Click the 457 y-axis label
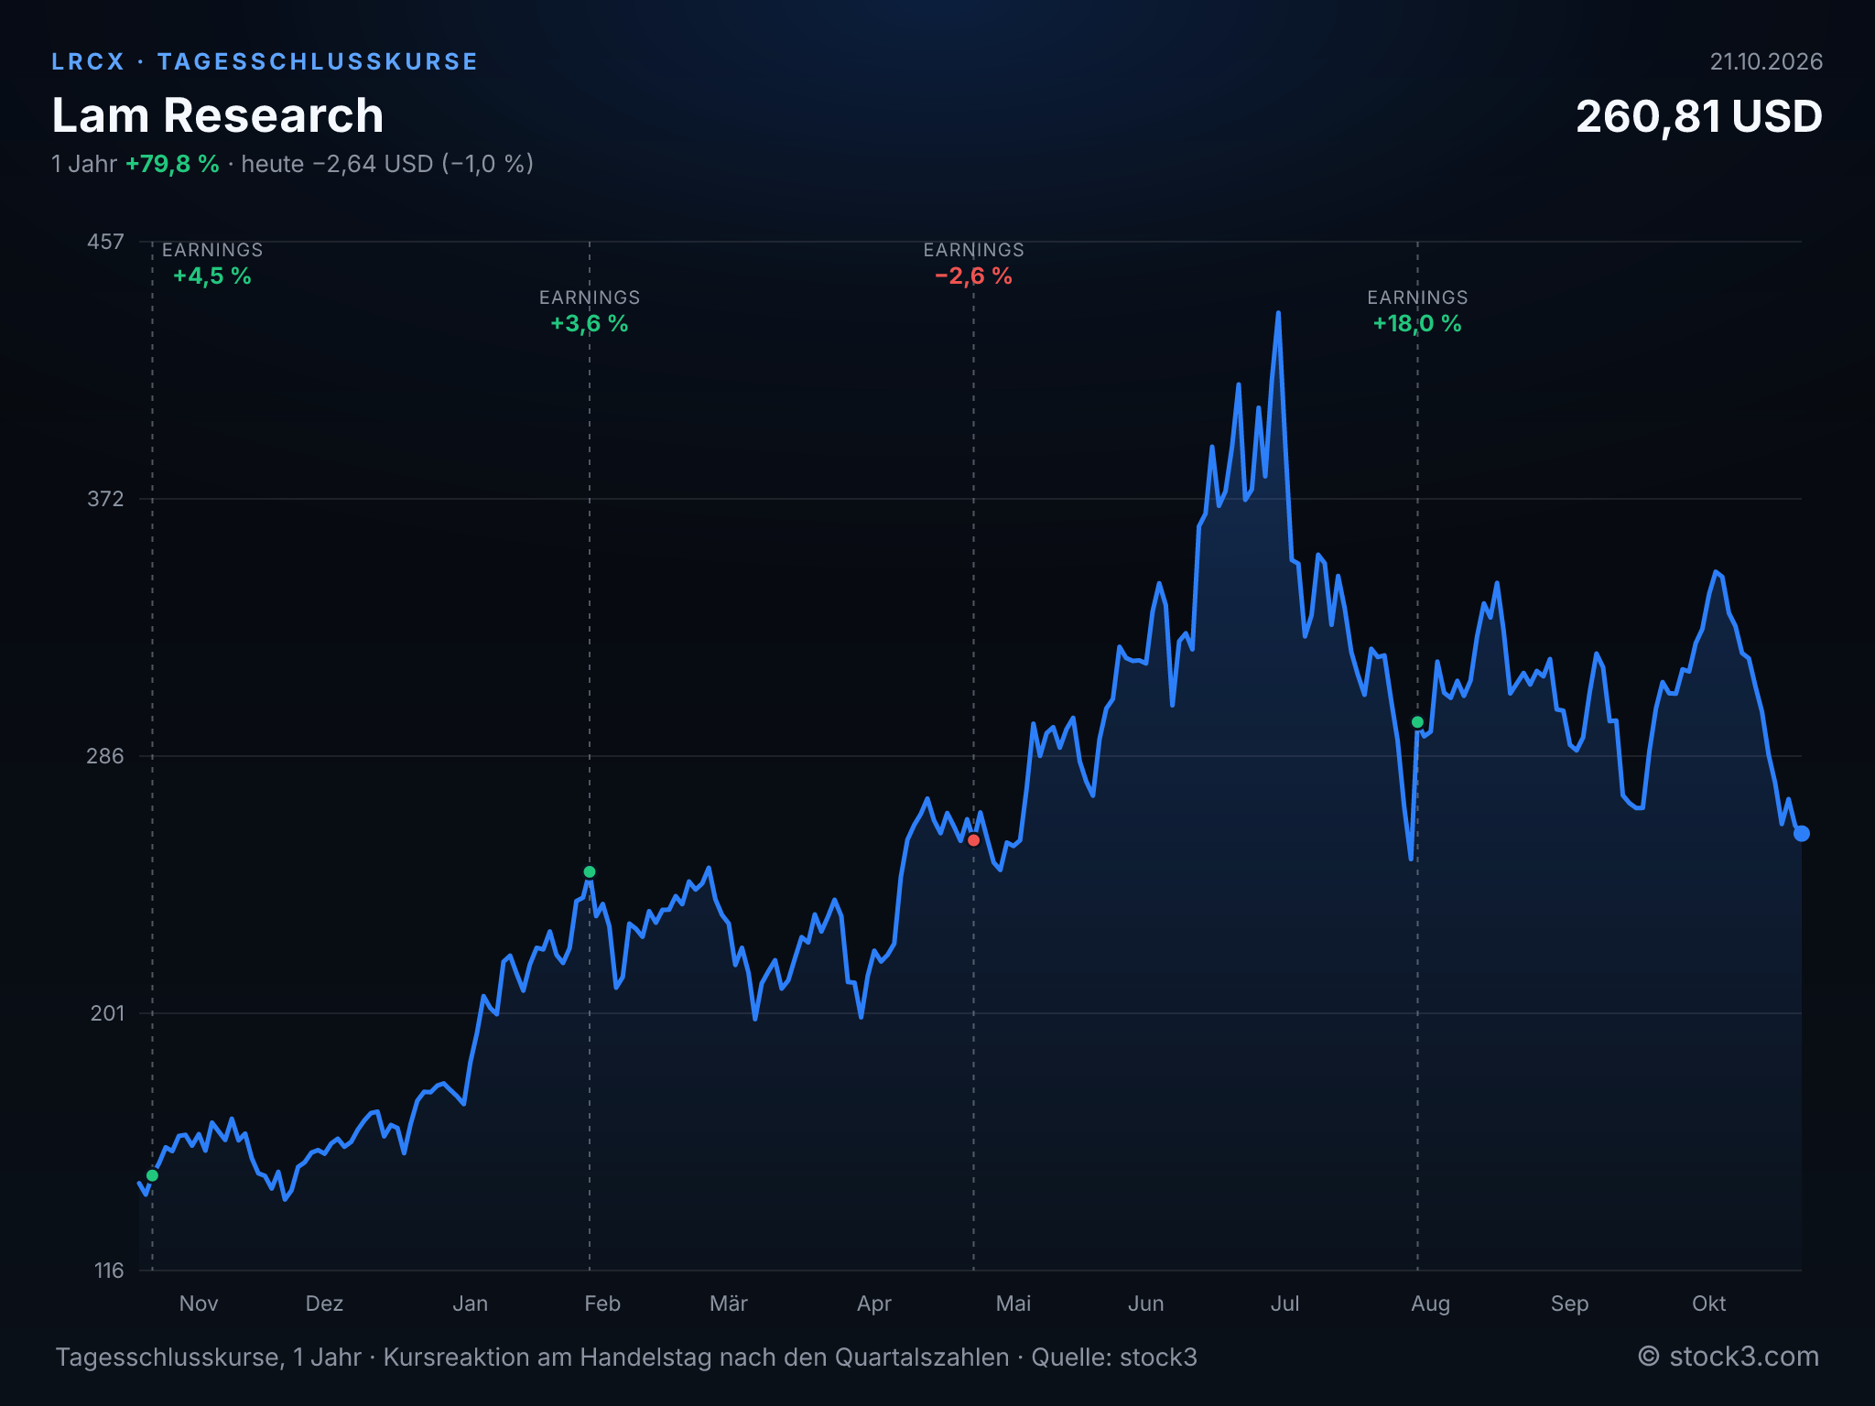 (x=105, y=242)
